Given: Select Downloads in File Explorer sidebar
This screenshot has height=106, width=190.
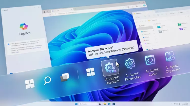Looking at the screenshot, I should (146, 34).
